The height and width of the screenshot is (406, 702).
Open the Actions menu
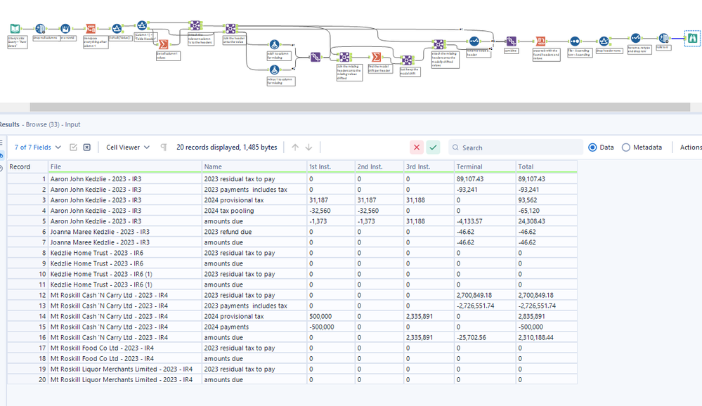[x=690, y=148]
